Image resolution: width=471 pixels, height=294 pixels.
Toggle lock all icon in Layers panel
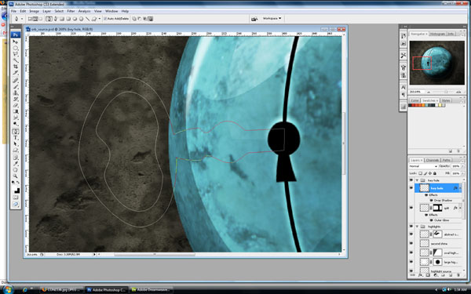pyautogui.click(x=435, y=173)
